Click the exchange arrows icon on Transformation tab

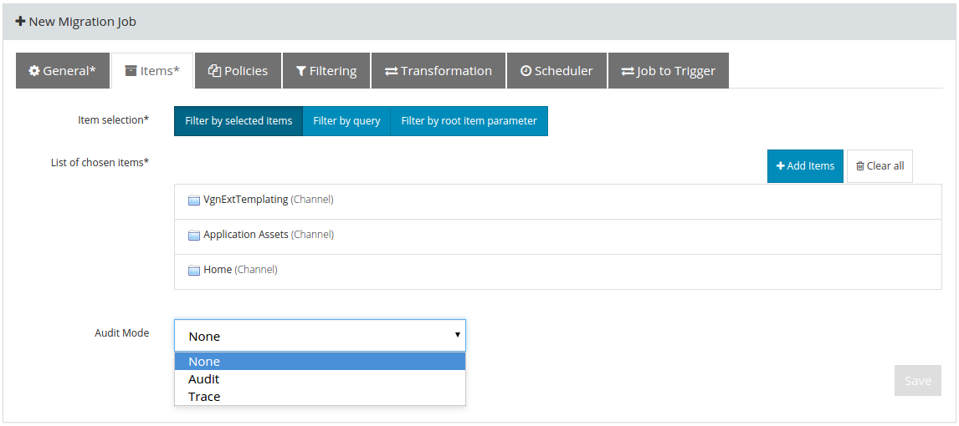[x=392, y=71]
